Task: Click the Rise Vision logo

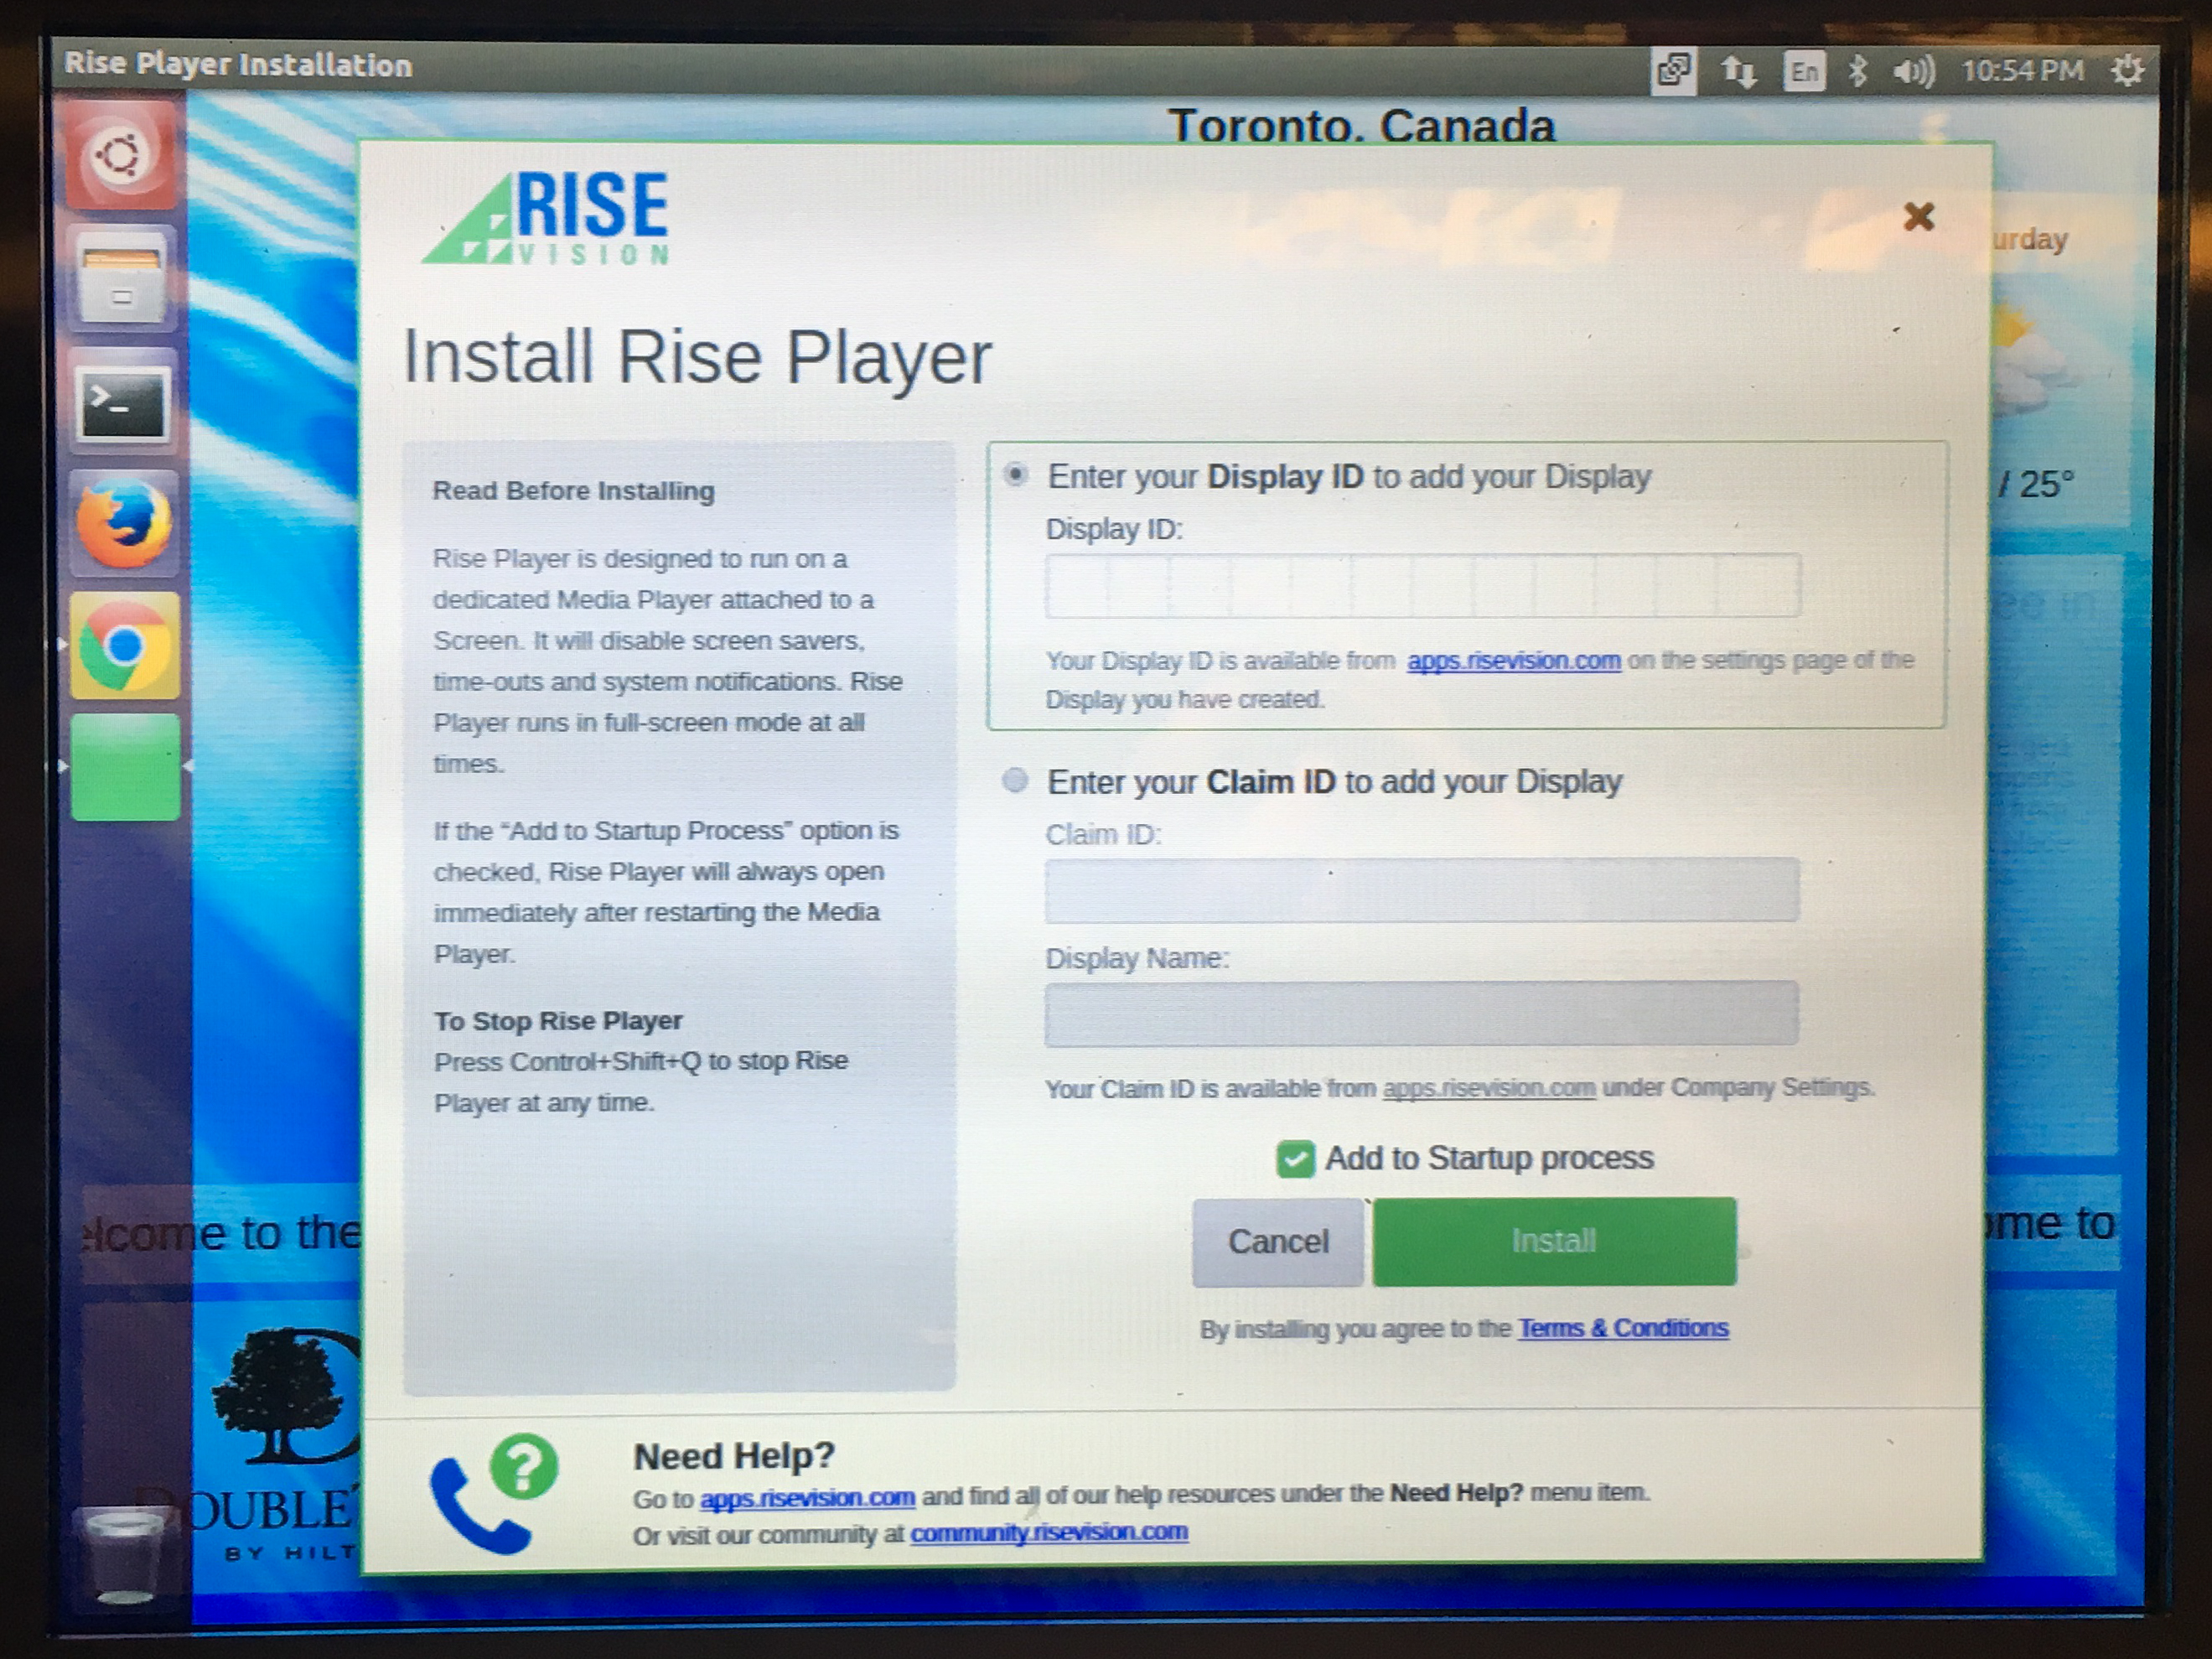Action: 546,218
